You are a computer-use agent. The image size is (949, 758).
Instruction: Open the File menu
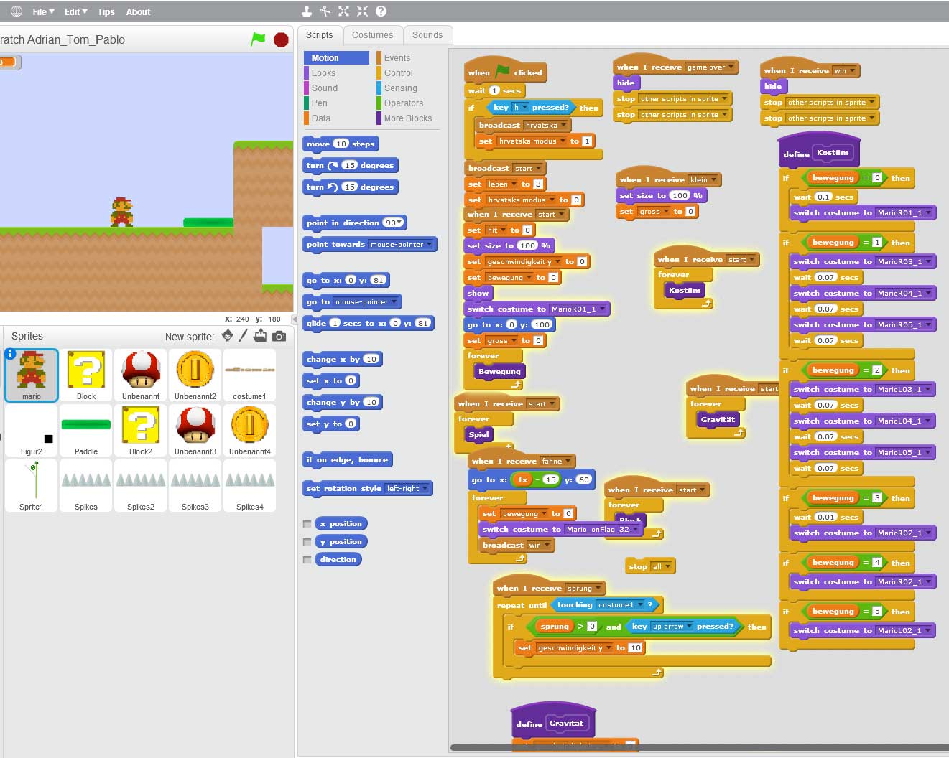[43, 11]
